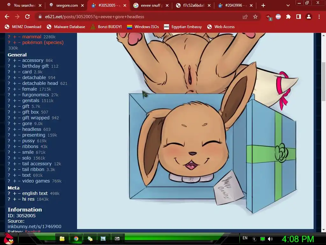This screenshot has height=245, width=326.
Task: Open the 7z taskbar icon
Action: tap(117, 239)
